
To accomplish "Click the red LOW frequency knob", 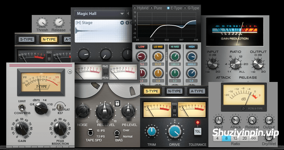I will coord(141,56).
